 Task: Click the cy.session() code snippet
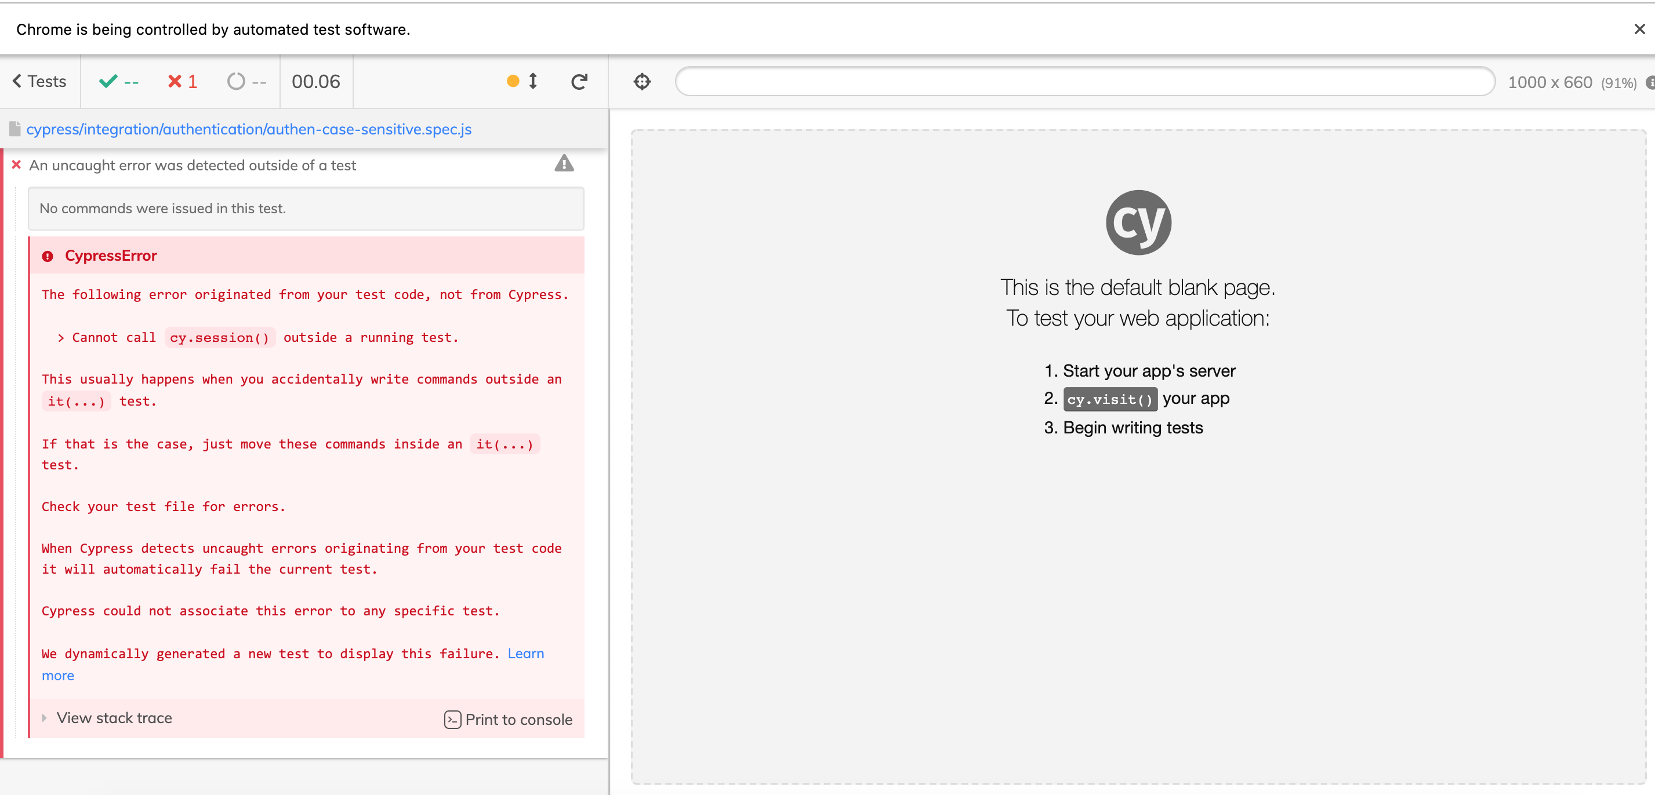click(220, 337)
